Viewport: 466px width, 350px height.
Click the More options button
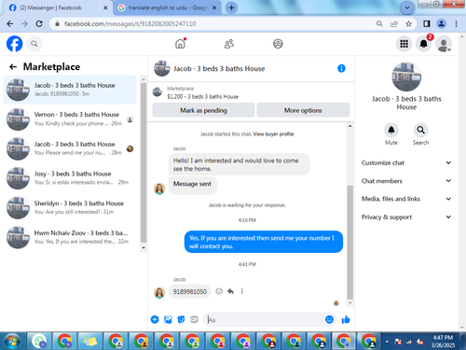pos(303,110)
